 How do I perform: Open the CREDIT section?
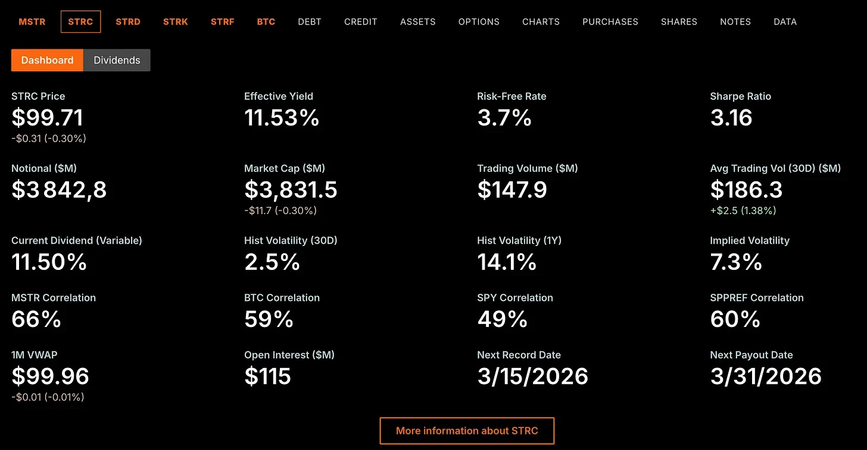[x=360, y=21]
